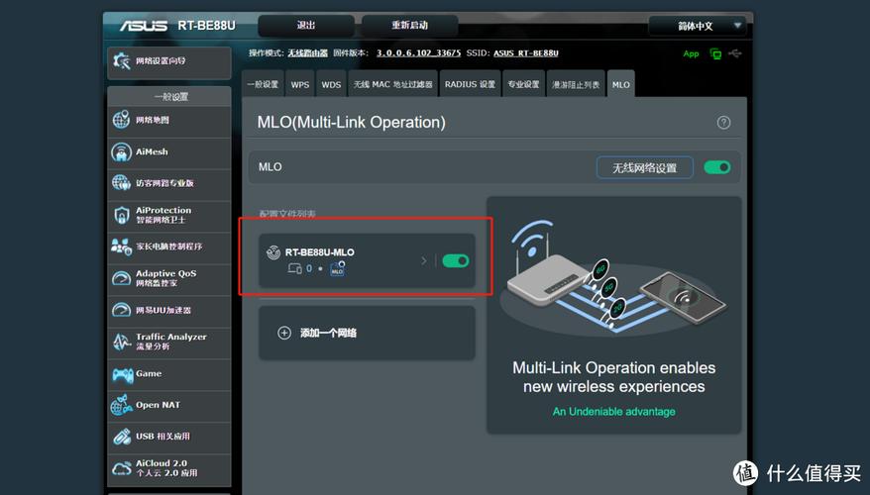870x495 pixels.
Task: Open the 无线 MAC 地址过滤器 tab
Action: pyautogui.click(x=392, y=84)
